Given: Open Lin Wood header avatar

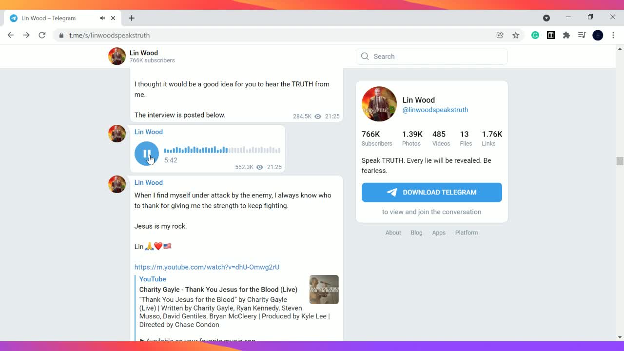Looking at the screenshot, I should click(x=117, y=57).
